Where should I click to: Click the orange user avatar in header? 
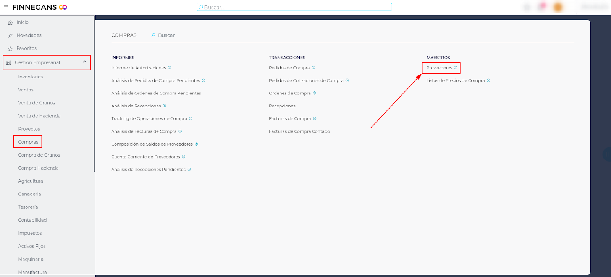click(x=558, y=7)
